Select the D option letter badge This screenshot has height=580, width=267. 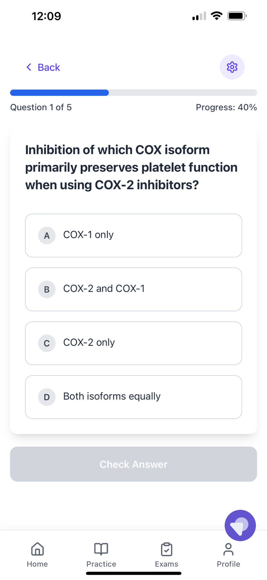[x=47, y=397]
